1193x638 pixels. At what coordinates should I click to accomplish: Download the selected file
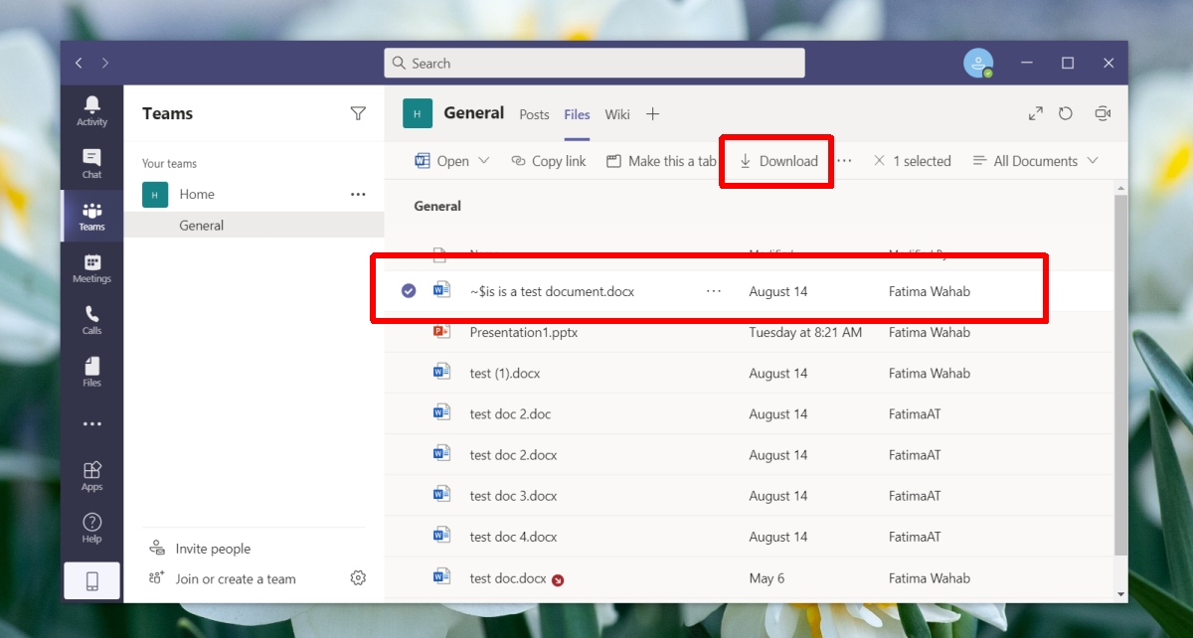click(x=777, y=161)
